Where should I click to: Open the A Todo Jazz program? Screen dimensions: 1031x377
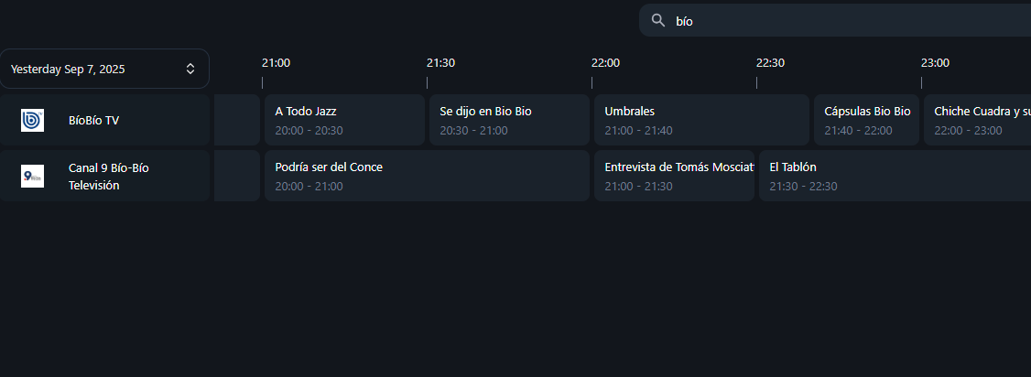tap(344, 120)
